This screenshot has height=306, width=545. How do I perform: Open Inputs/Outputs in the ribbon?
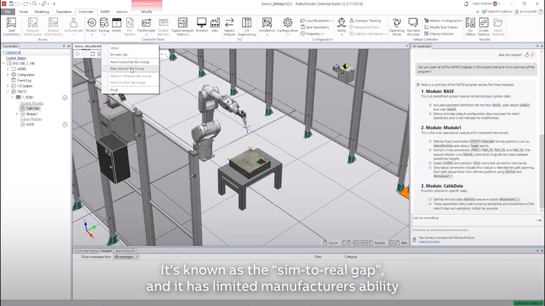click(x=230, y=23)
